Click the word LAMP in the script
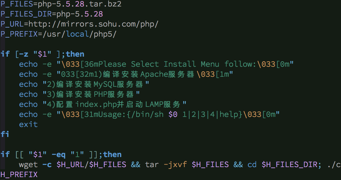The height and width of the screenshot is (180, 341). (151, 104)
